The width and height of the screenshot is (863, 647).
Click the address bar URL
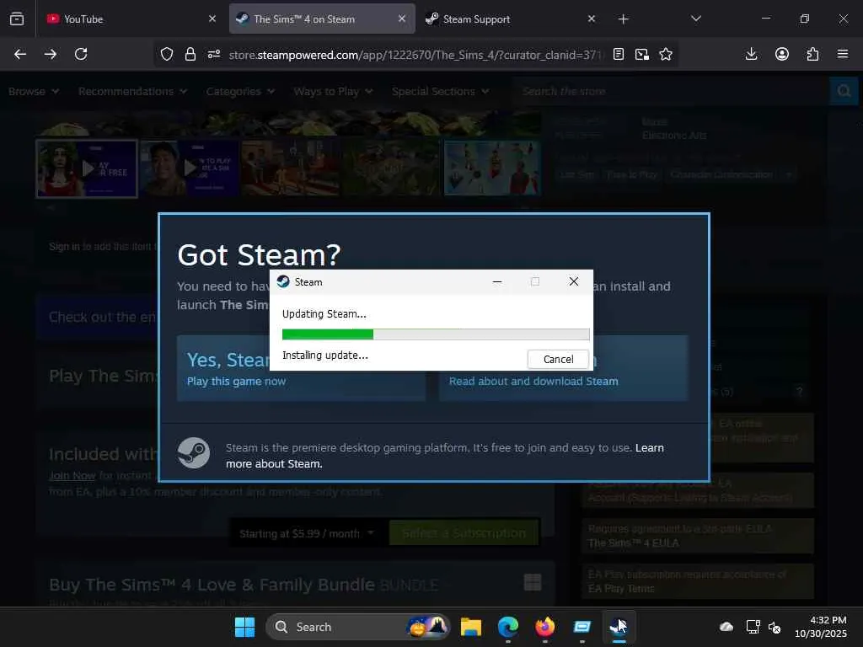[415, 55]
